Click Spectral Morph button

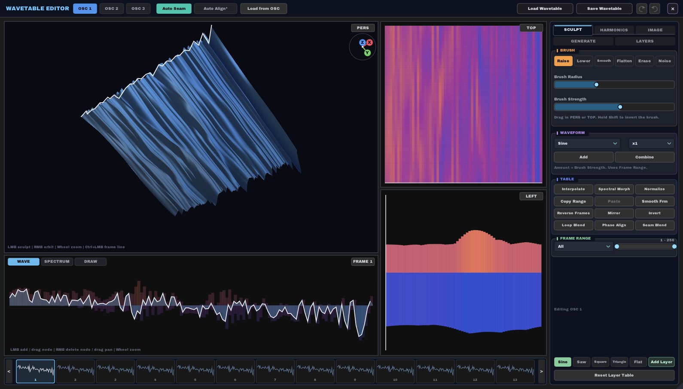point(614,189)
